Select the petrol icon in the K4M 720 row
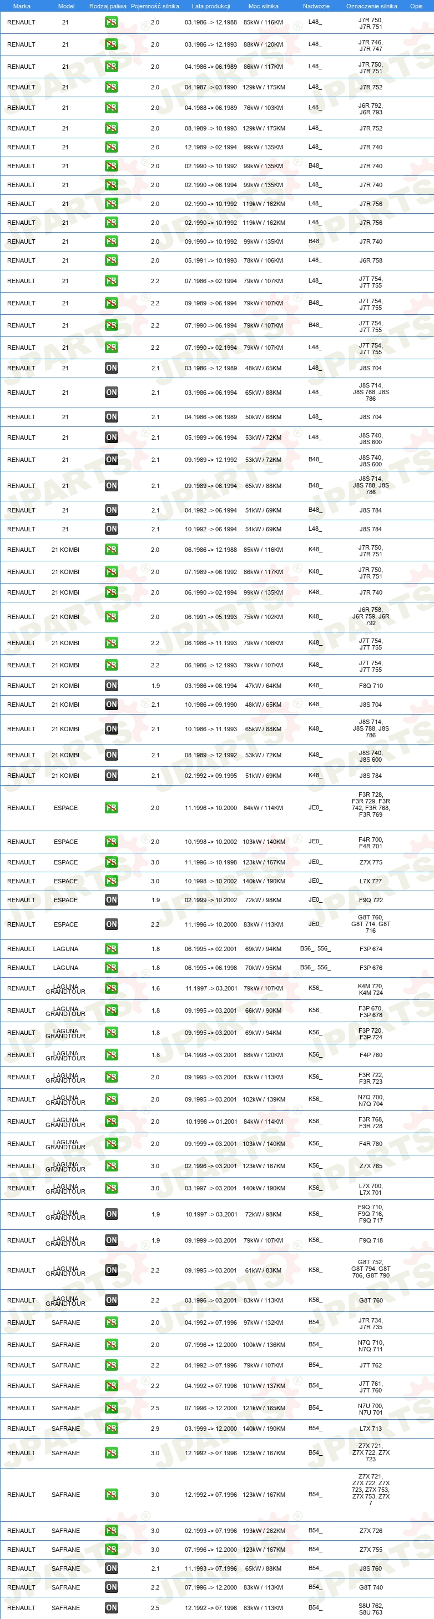This screenshot has height=1619, width=434. 111,988
